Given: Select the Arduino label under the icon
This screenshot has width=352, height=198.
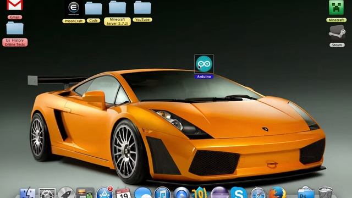Looking at the screenshot, I should (x=204, y=77).
